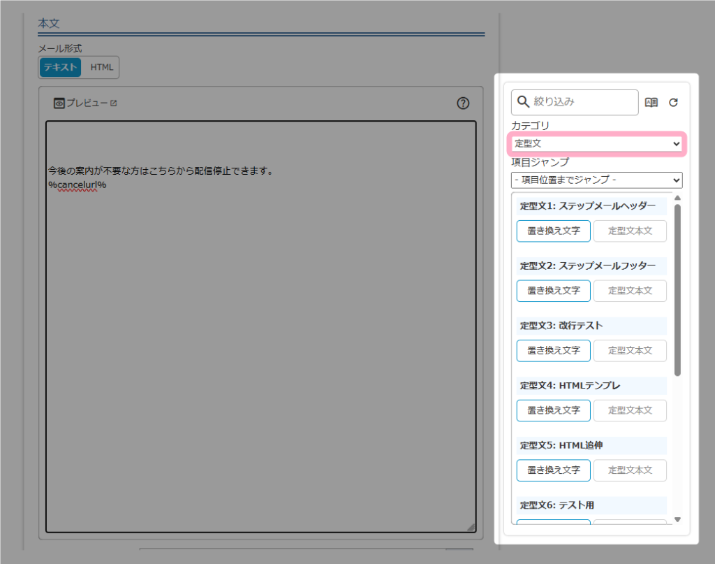715x564 pixels.
Task: Open the カテゴリ dropdown showing 定型文
Action: tap(596, 143)
